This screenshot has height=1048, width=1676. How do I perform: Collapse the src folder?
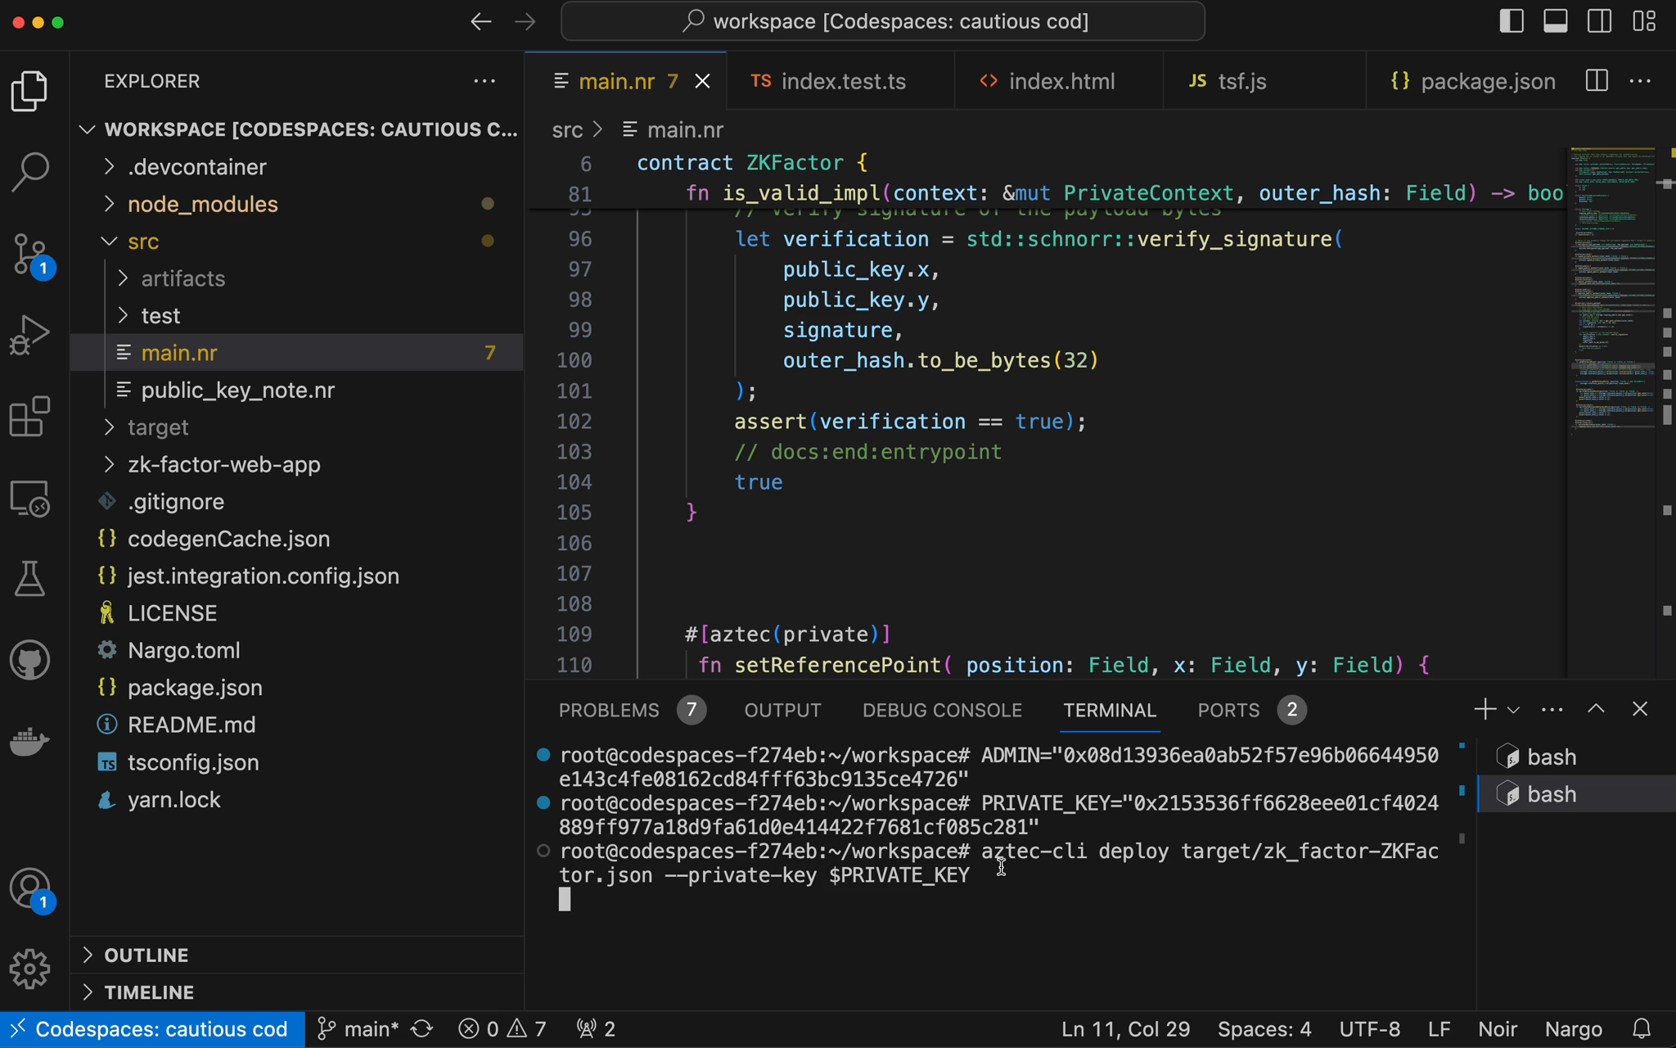(109, 242)
